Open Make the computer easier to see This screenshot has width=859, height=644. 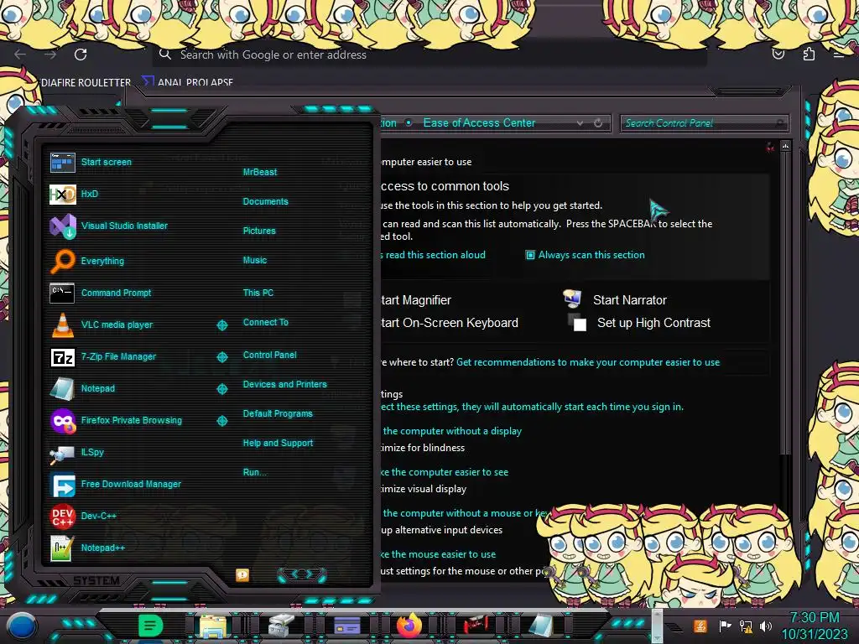[445, 473]
